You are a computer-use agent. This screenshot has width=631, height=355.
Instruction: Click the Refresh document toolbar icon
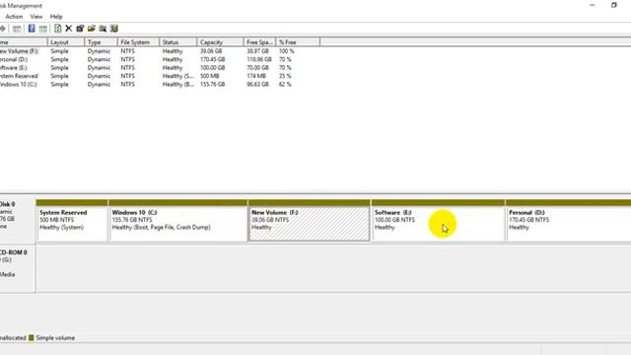tap(57, 29)
